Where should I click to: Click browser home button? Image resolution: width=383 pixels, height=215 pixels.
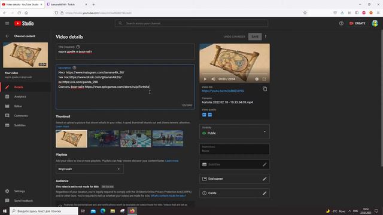pyautogui.click(x=26, y=13)
